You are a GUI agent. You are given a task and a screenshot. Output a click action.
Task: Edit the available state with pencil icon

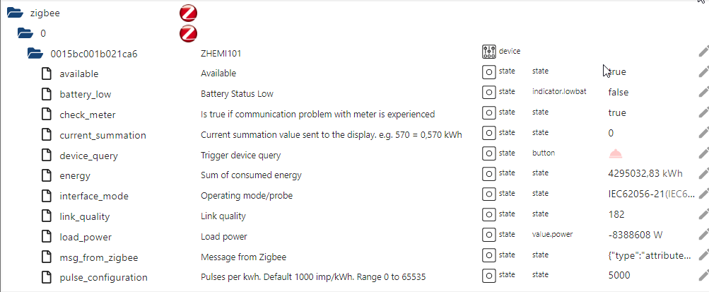[x=703, y=72]
